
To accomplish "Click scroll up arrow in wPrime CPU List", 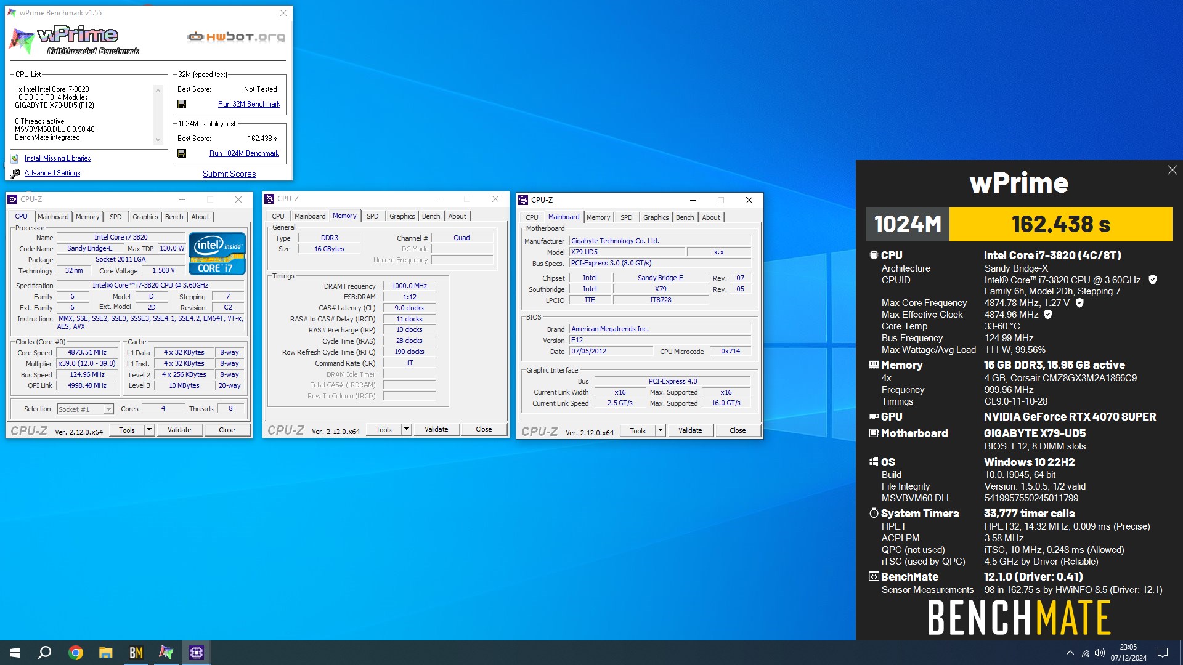I will (158, 91).
